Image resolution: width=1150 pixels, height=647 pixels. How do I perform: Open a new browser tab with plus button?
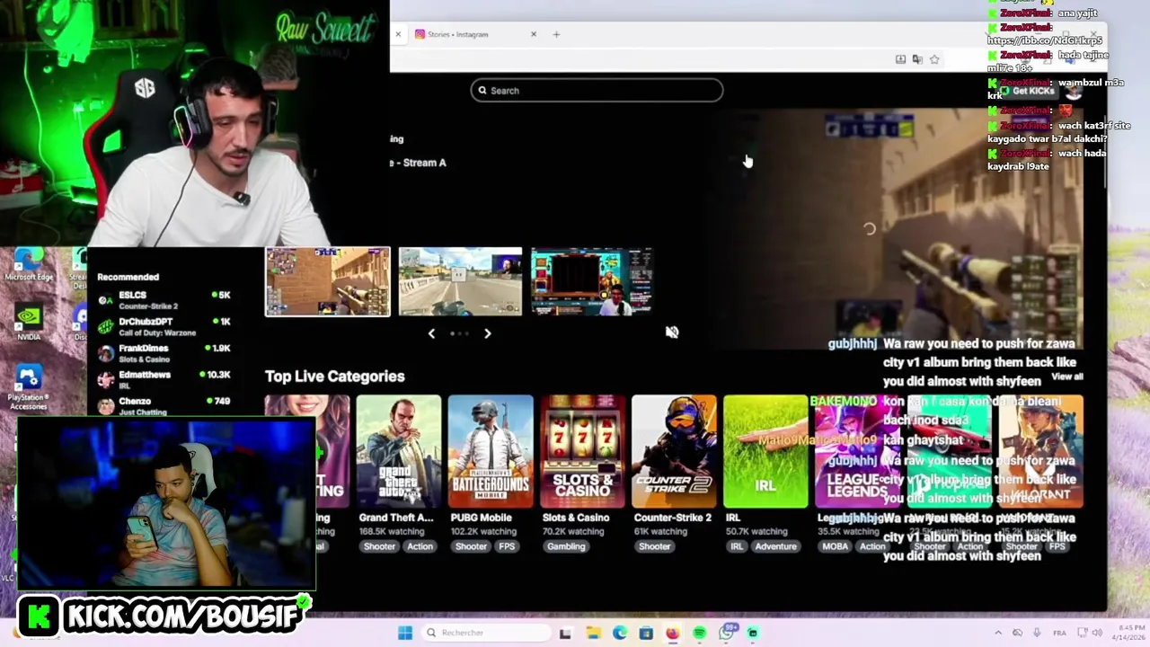(556, 34)
